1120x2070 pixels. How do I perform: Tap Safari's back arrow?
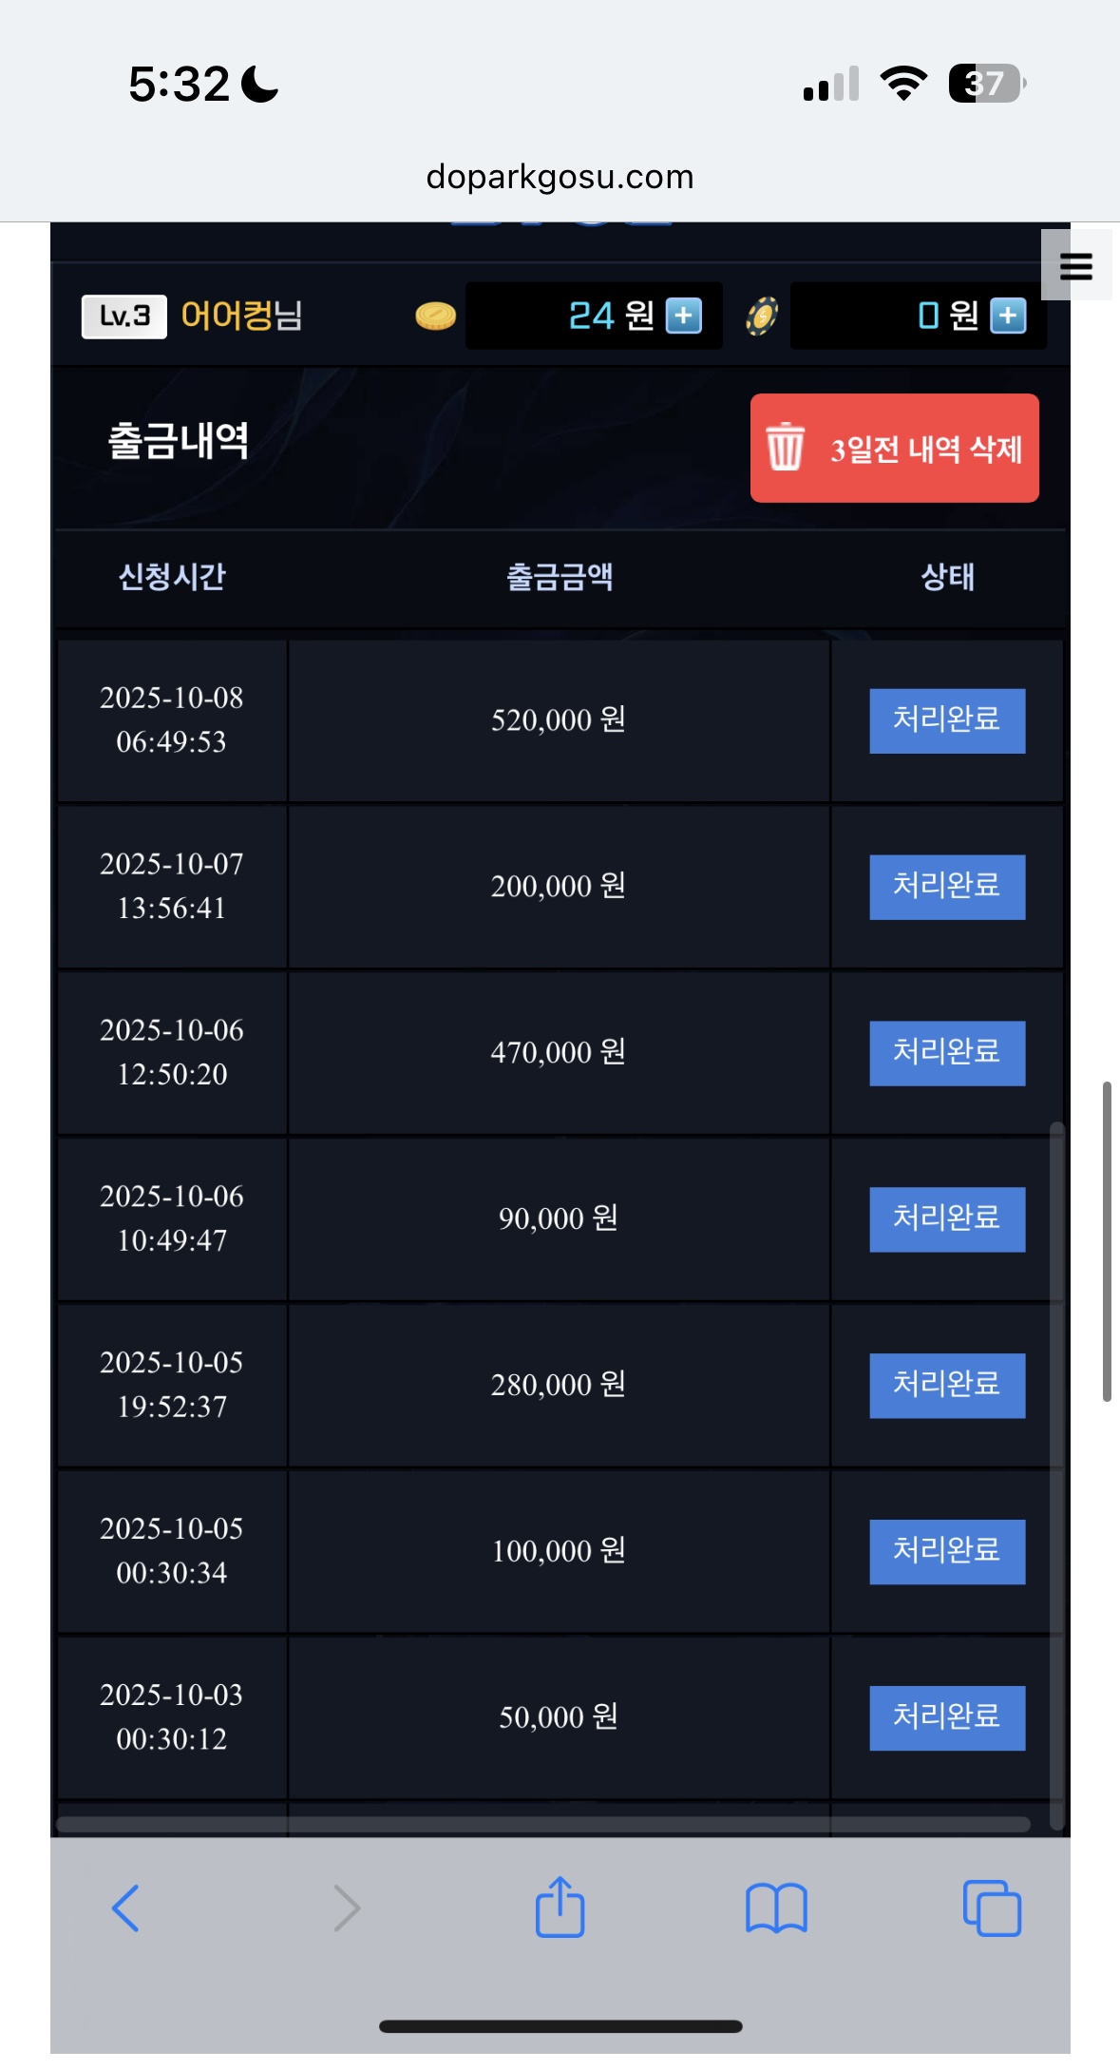125,1907
